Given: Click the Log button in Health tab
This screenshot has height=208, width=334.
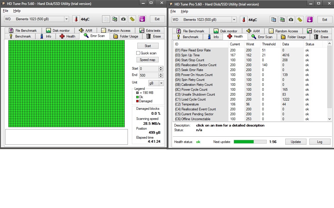Looking at the screenshot, I should pyautogui.click(x=320, y=142).
